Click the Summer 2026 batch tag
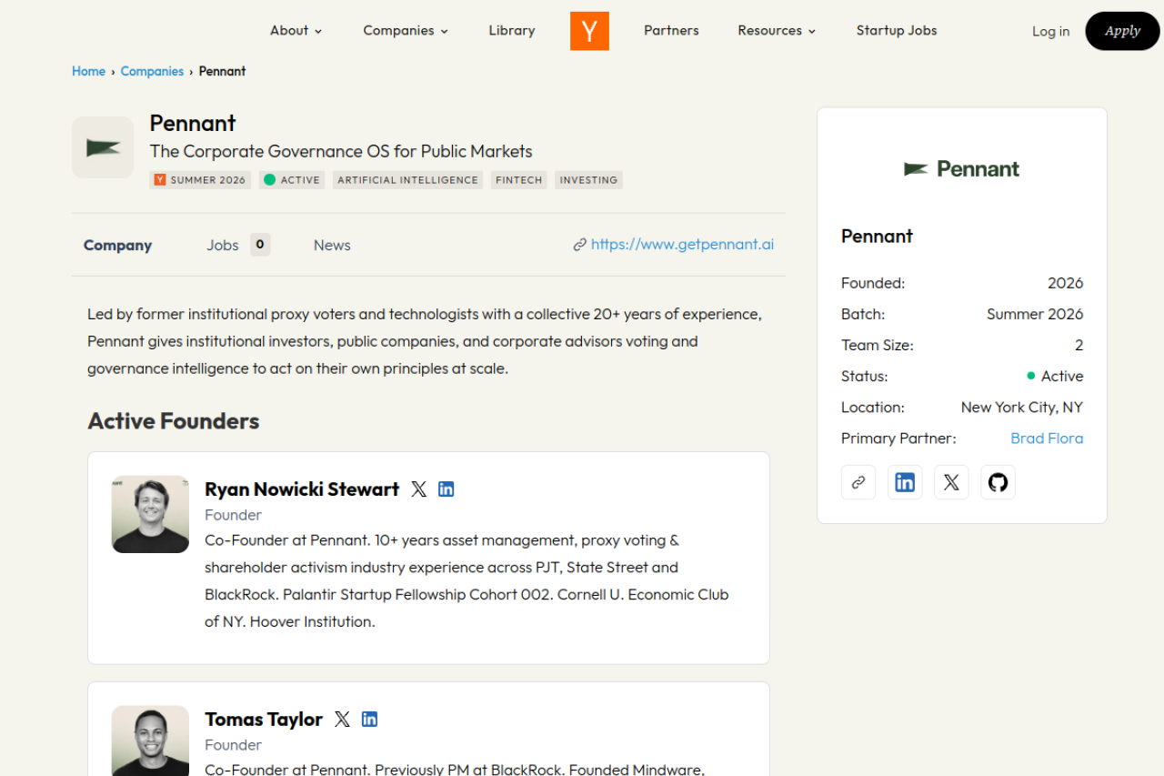The height and width of the screenshot is (776, 1164). click(x=200, y=180)
